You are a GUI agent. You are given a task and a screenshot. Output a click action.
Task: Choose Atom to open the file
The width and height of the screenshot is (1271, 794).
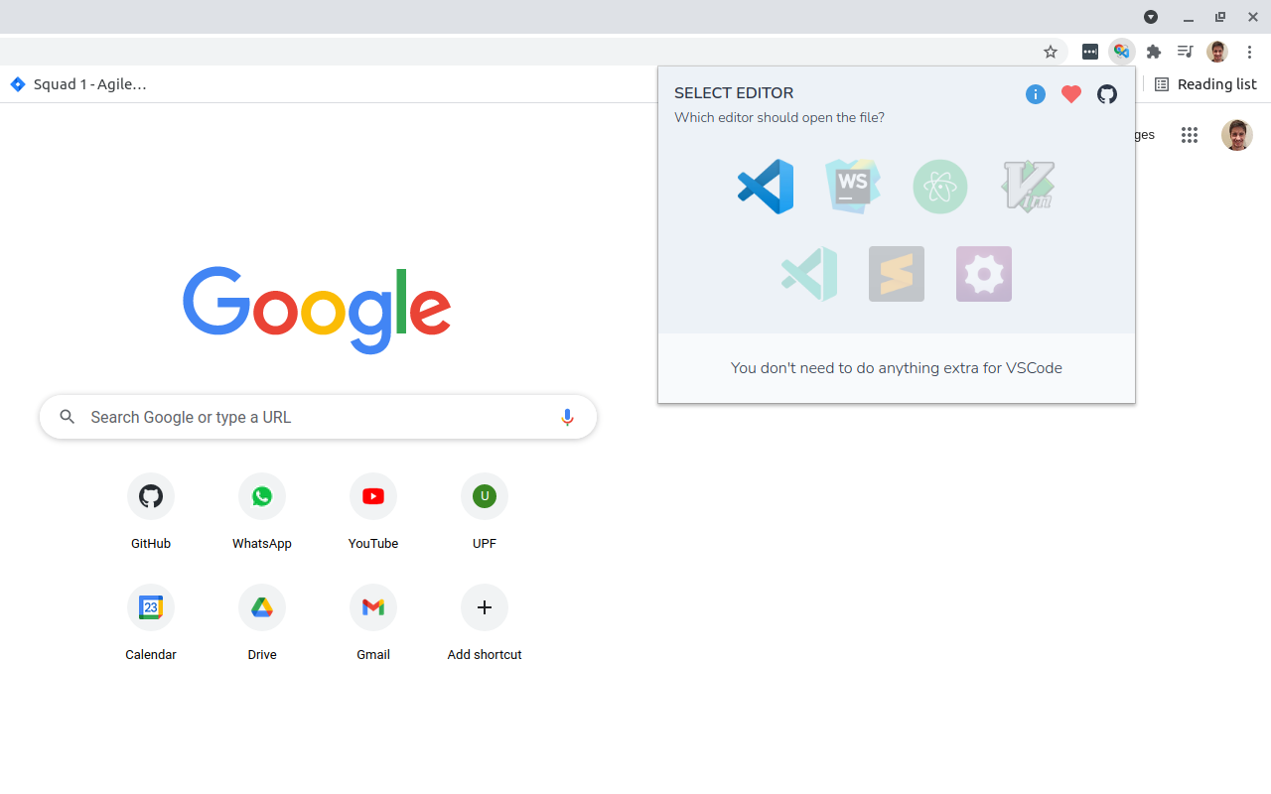[939, 187]
